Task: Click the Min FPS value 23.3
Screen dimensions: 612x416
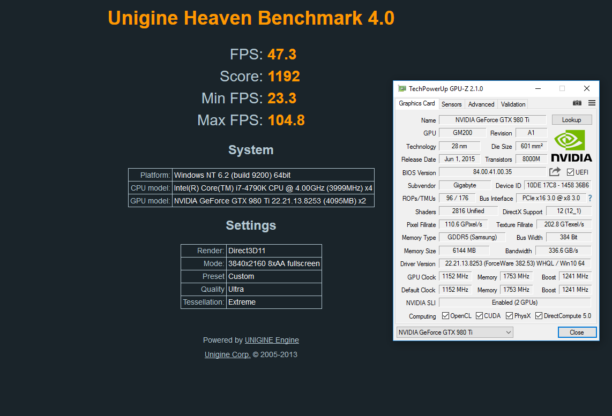Action: pos(282,99)
